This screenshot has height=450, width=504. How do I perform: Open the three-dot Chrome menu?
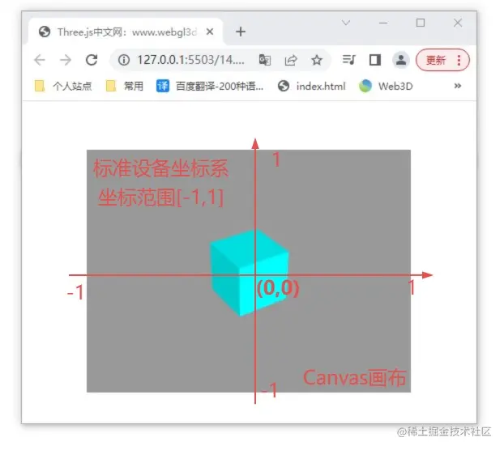459,60
